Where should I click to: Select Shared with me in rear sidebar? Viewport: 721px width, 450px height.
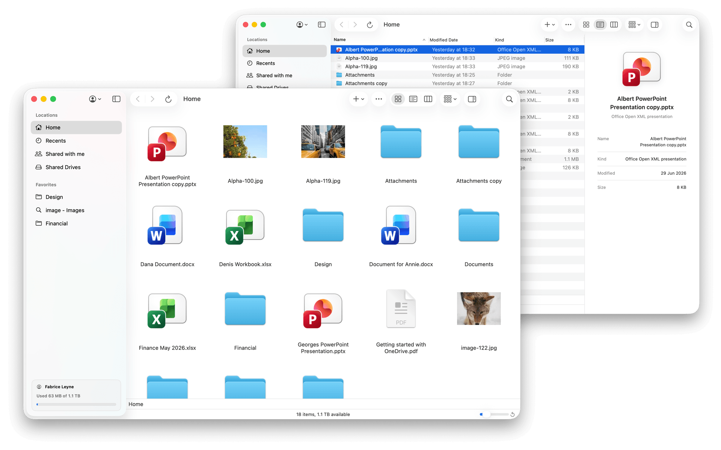(285, 75)
